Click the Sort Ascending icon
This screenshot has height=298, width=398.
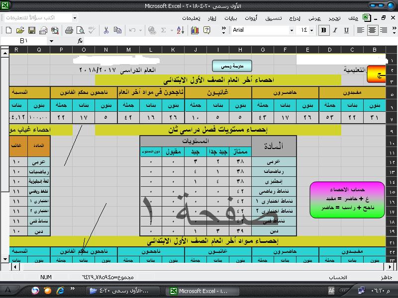[182, 30]
